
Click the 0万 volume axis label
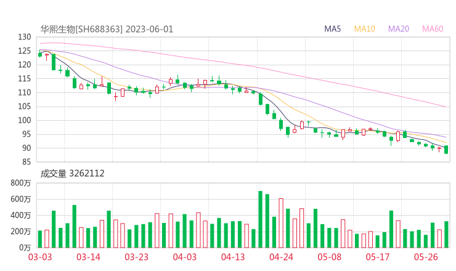pos(25,248)
